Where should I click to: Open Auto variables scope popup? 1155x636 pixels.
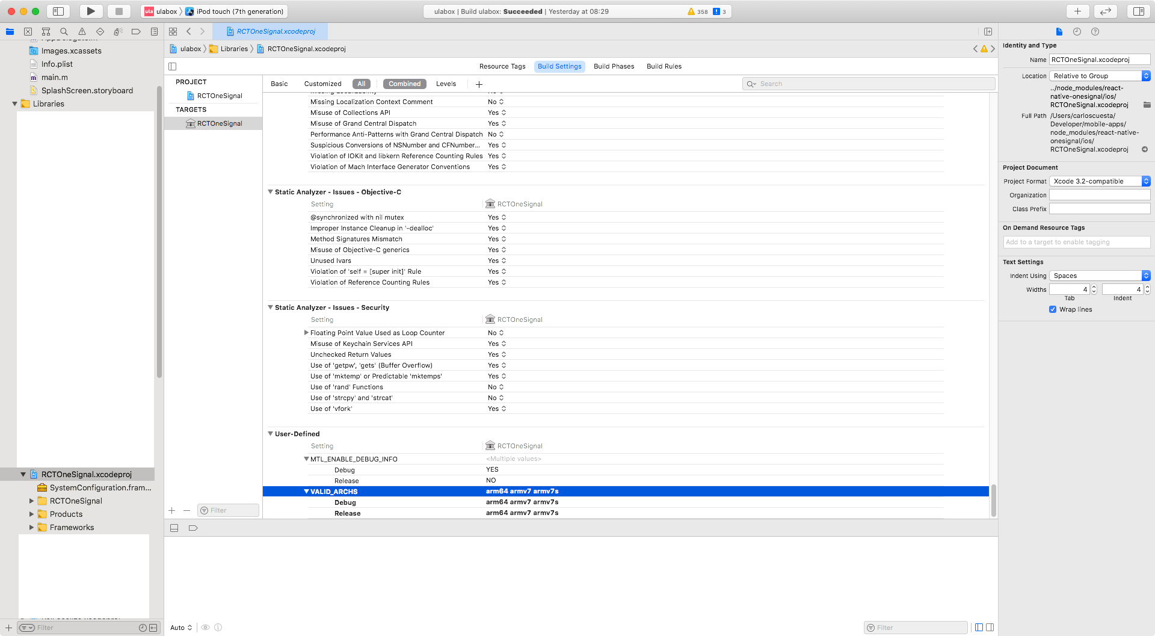(x=181, y=628)
